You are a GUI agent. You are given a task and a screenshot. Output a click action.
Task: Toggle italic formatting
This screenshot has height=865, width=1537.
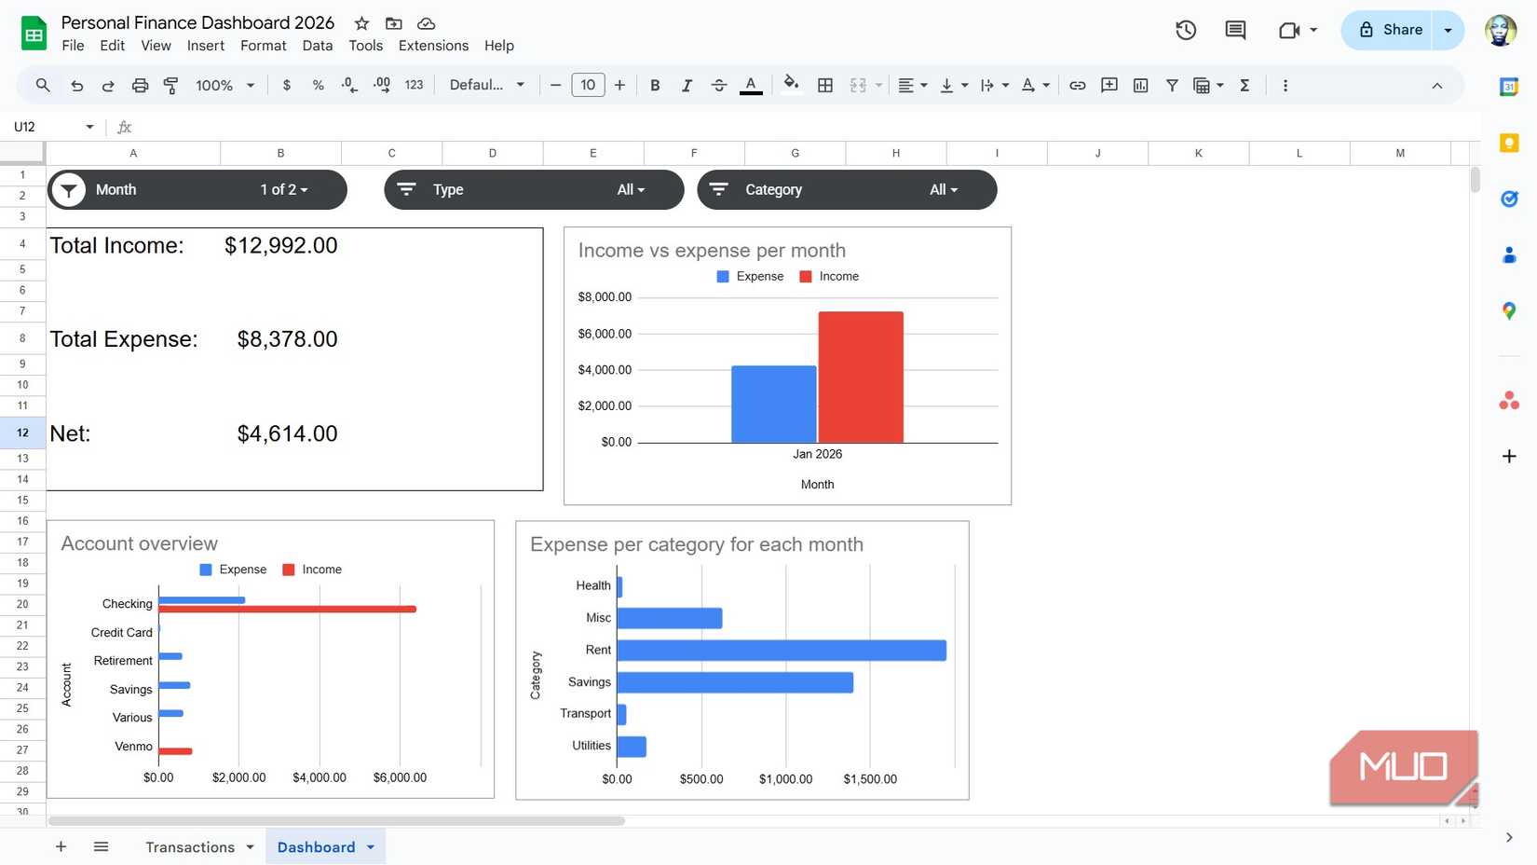(x=687, y=86)
